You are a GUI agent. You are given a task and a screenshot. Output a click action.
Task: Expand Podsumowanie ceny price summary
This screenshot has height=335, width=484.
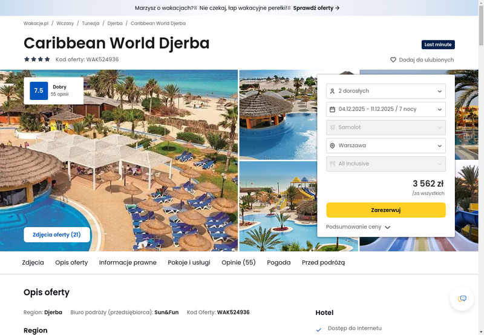coord(358,227)
